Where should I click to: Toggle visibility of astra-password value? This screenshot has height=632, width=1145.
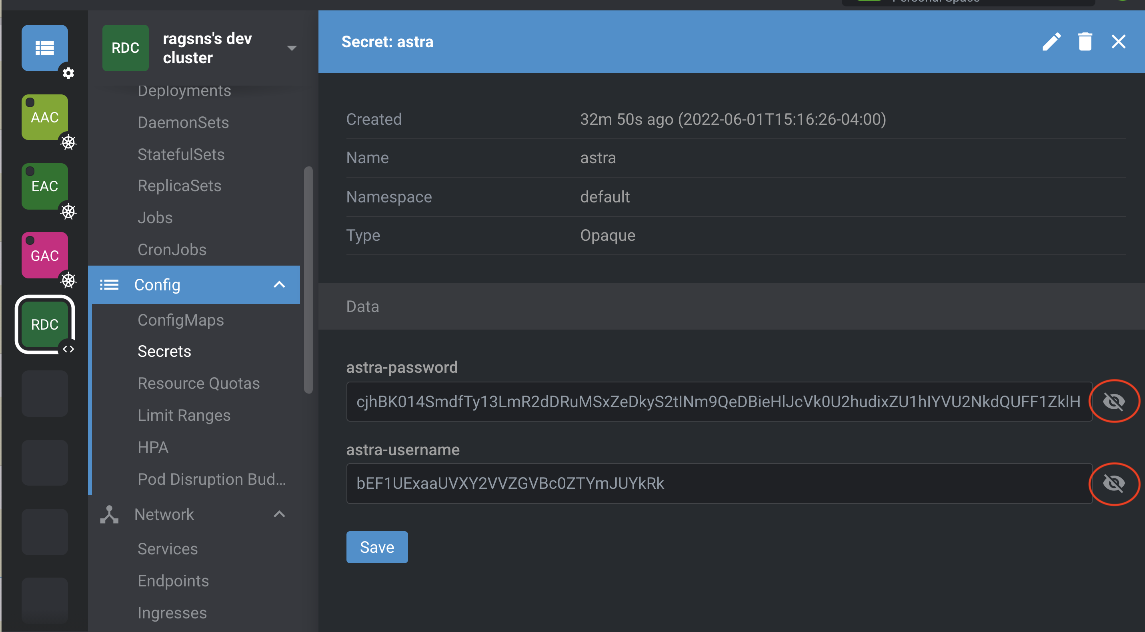click(x=1113, y=401)
